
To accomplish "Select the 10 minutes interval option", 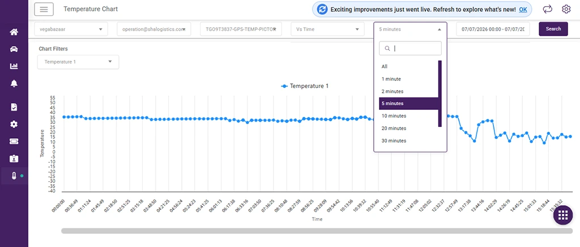I will click(x=408, y=116).
